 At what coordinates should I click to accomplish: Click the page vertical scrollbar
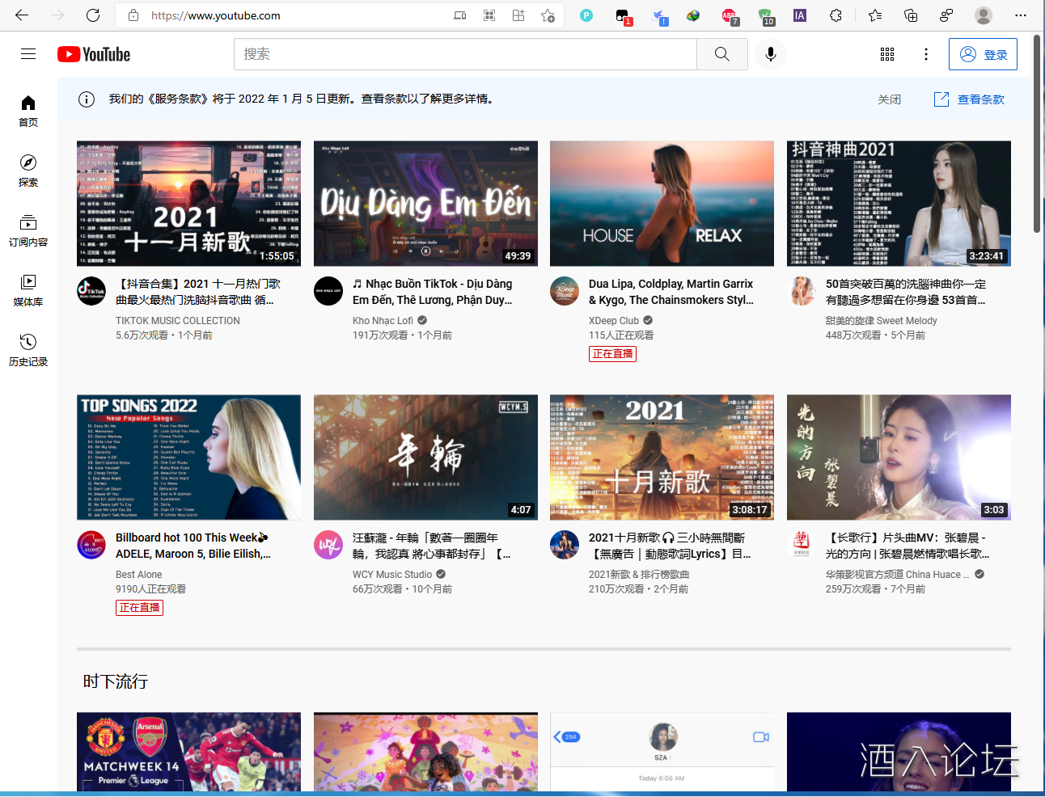pos(1038,133)
